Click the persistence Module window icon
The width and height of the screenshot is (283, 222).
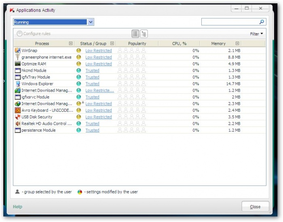[x=17, y=130]
